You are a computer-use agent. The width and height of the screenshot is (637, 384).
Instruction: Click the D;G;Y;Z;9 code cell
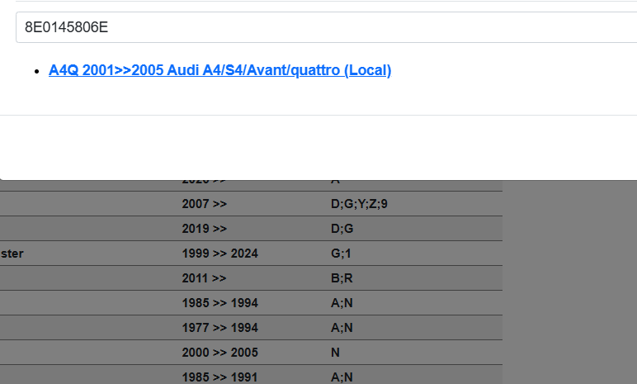359,204
